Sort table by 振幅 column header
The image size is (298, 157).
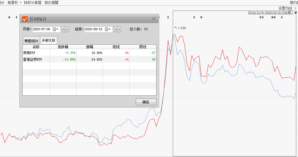[x=89, y=47]
